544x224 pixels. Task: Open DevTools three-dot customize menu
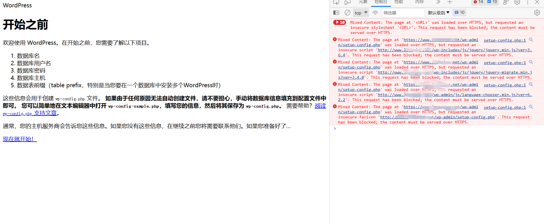coord(528,2)
